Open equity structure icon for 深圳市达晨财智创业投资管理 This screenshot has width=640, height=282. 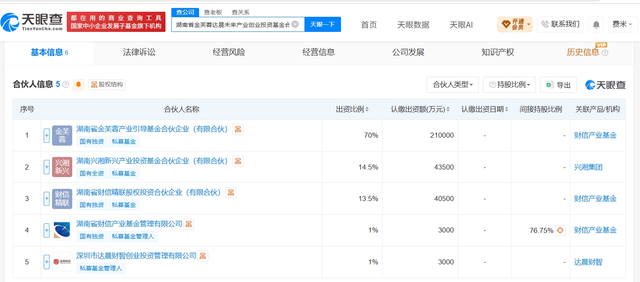tap(203, 256)
